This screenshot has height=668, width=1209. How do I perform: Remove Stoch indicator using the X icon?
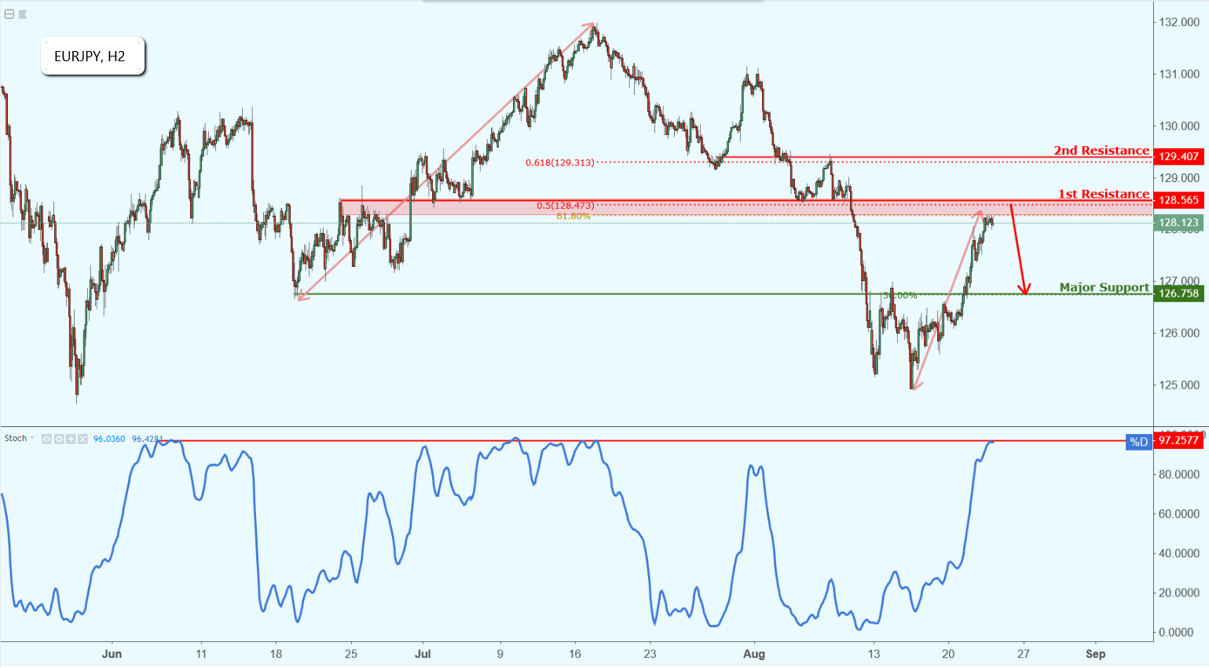(82, 439)
